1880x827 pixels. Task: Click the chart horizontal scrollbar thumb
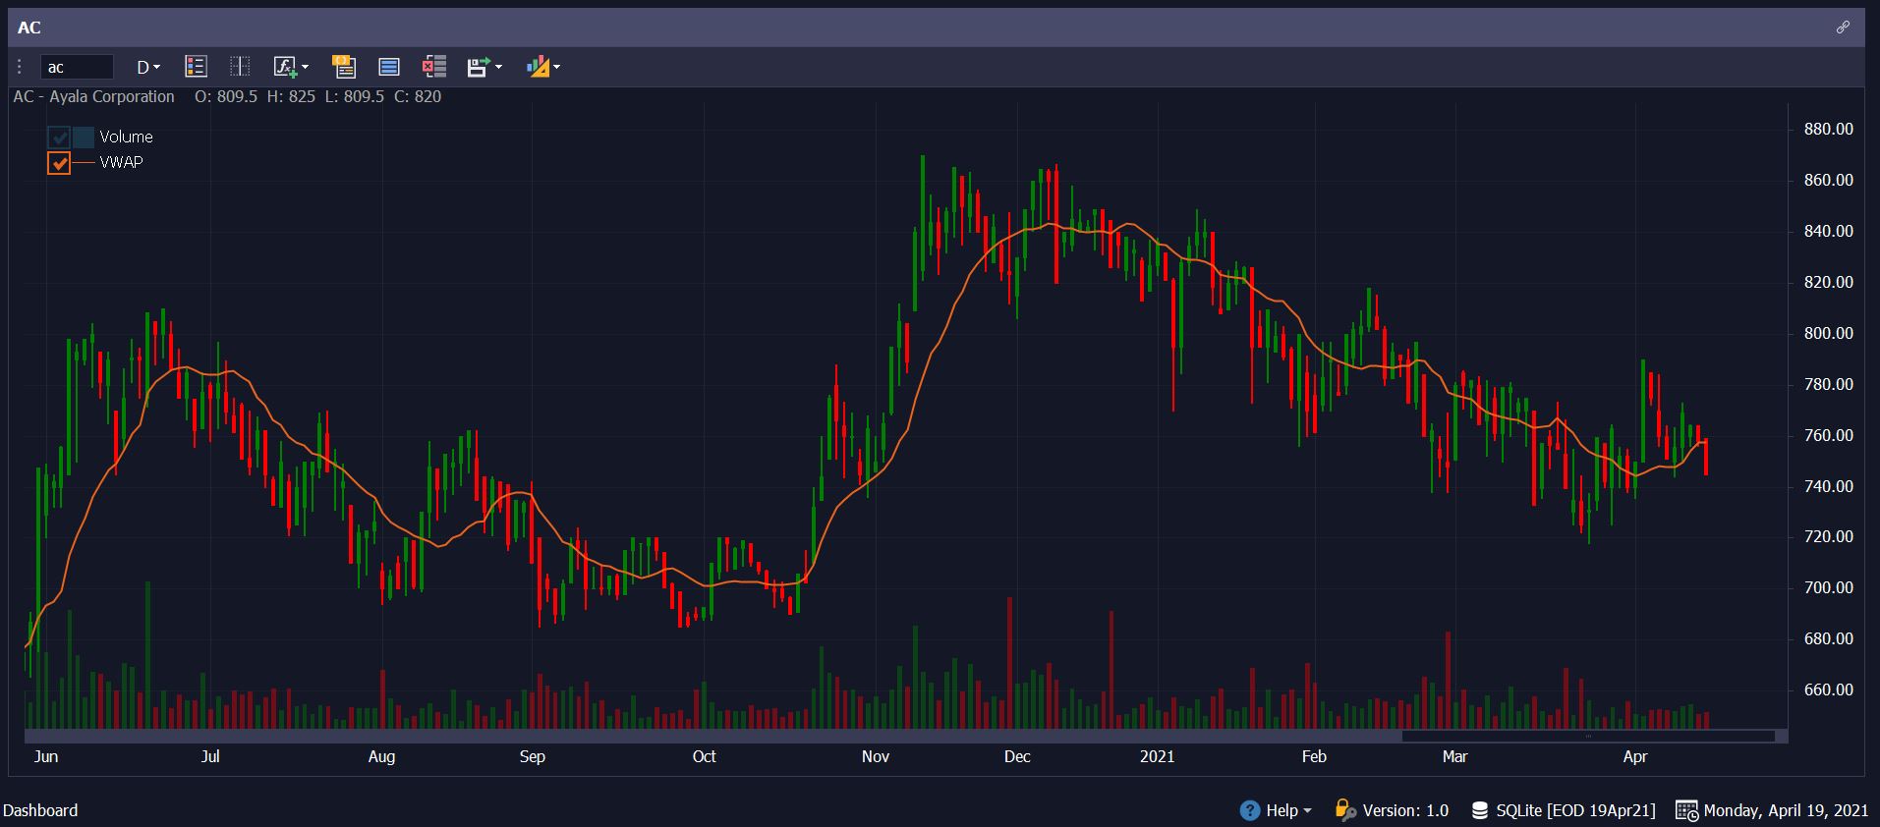pyautogui.click(x=1587, y=736)
